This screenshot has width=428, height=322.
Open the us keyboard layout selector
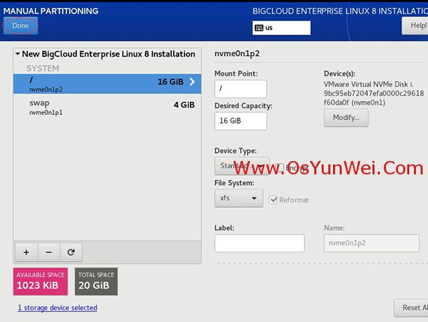coord(282,28)
